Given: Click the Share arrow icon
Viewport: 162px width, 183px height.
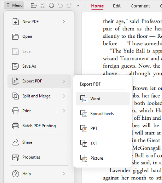Looking at the screenshot, I should pyautogui.click(x=15, y=142).
